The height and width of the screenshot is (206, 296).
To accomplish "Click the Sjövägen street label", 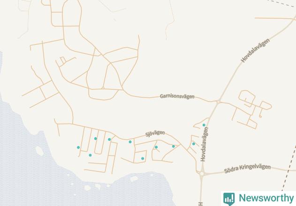I will tap(155, 133).
